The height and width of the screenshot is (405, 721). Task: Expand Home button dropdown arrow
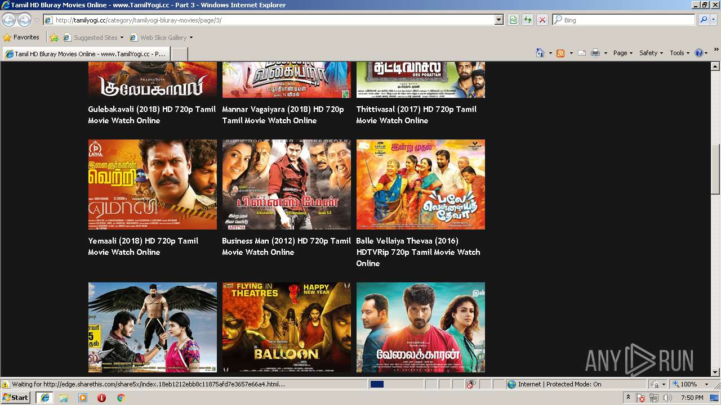(x=550, y=53)
